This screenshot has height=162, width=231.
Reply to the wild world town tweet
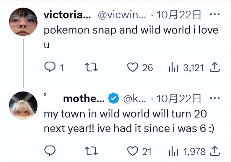50,151
